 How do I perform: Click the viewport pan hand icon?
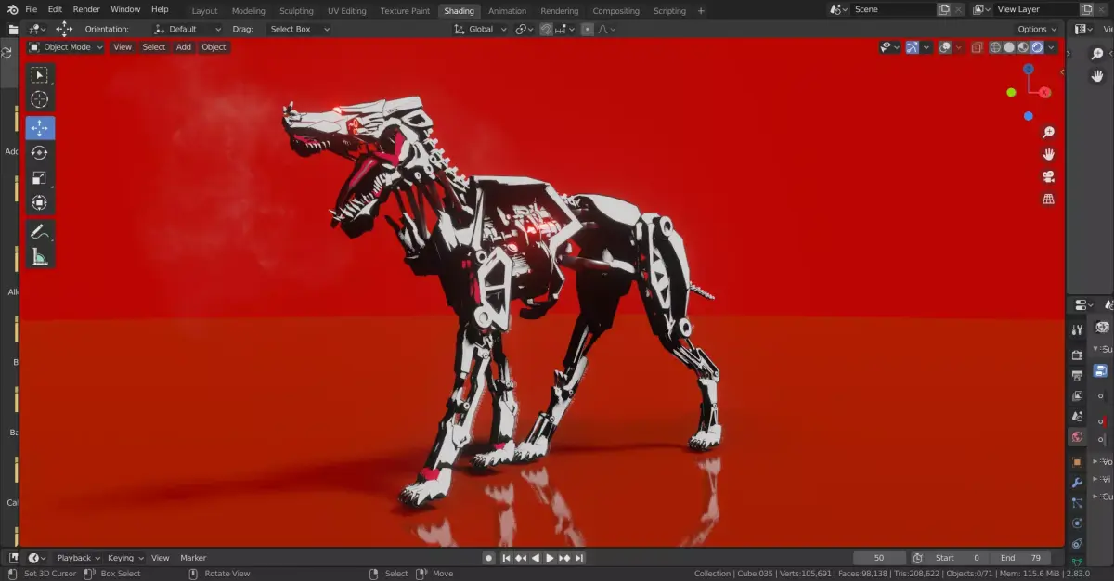click(1048, 154)
